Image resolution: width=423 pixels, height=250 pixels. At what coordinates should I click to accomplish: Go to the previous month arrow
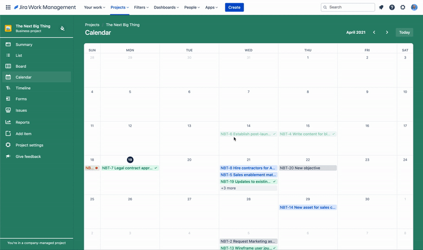tap(374, 32)
